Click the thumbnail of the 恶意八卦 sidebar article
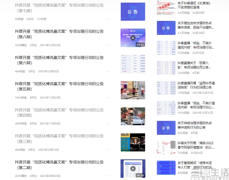229x180 pixels. click(166, 68)
